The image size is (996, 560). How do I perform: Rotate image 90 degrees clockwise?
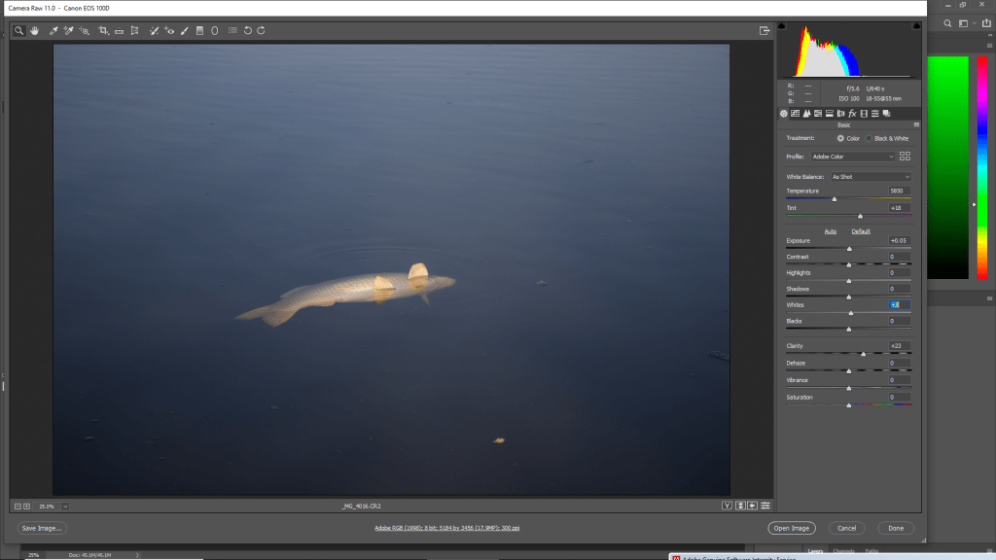261,30
